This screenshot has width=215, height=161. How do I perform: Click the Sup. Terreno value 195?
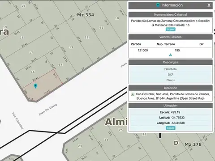click(177, 51)
